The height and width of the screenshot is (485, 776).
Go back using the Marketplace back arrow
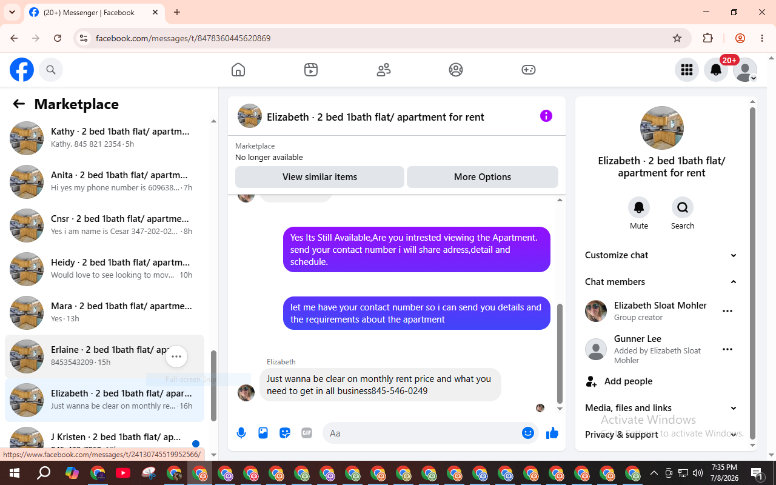click(x=19, y=104)
